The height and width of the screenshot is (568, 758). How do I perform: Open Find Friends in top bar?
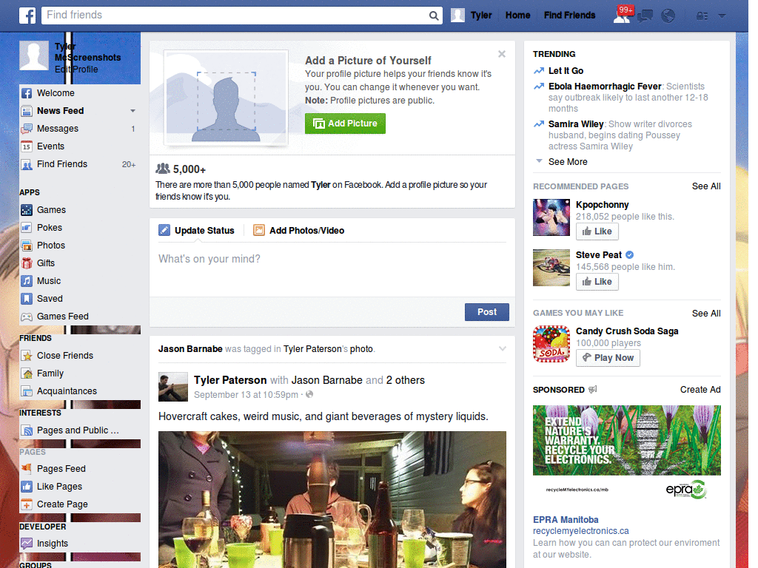(569, 16)
